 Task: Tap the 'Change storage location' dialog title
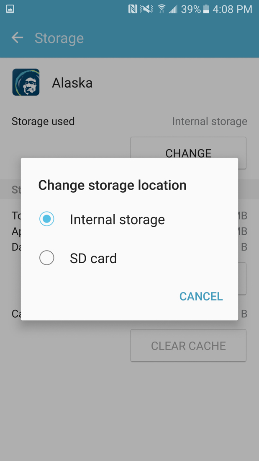pyautogui.click(x=112, y=185)
